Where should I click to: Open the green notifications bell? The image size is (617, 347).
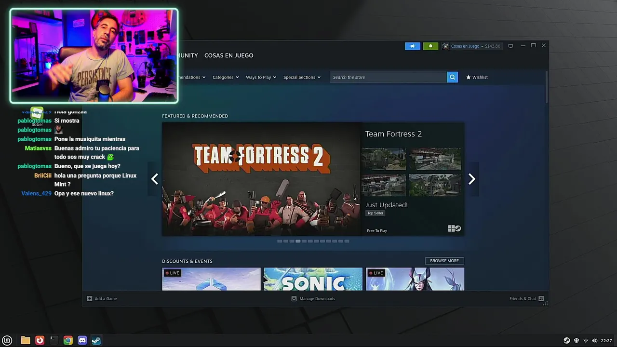tap(430, 46)
